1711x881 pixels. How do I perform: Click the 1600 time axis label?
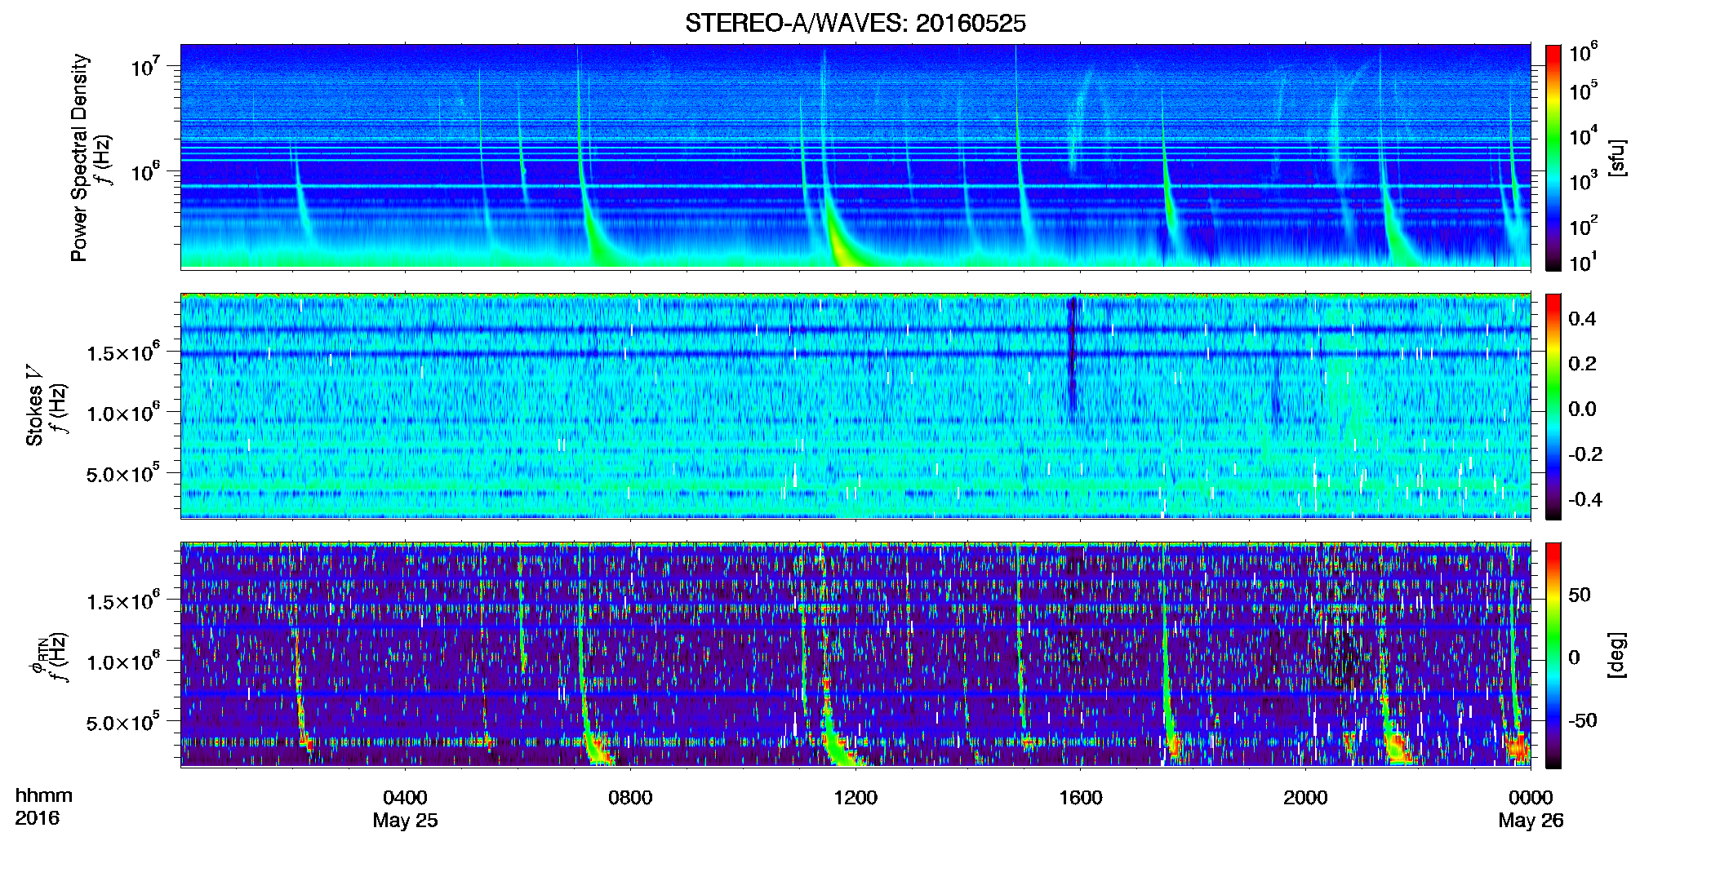click(x=1080, y=798)
